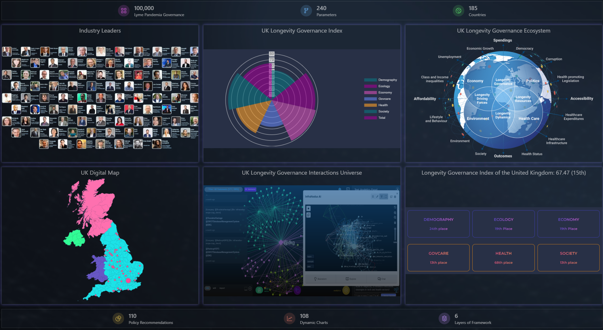This screenshot has height=330, width=603.
Task: Switch to the Chat tab
Action: pyautogui.click(x=381, y=279)
